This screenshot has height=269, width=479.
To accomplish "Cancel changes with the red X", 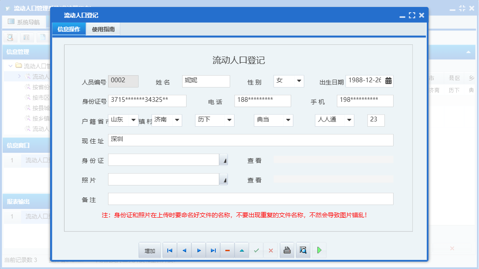I will [x=271, y=250].
